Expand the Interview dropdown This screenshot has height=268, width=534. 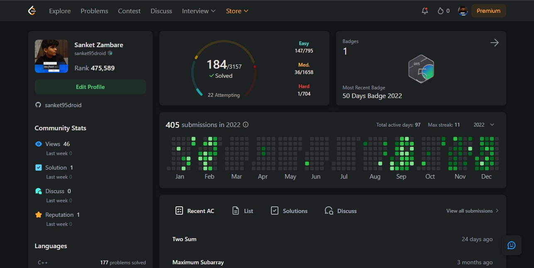pyautogui.click(x=199, y=11)
